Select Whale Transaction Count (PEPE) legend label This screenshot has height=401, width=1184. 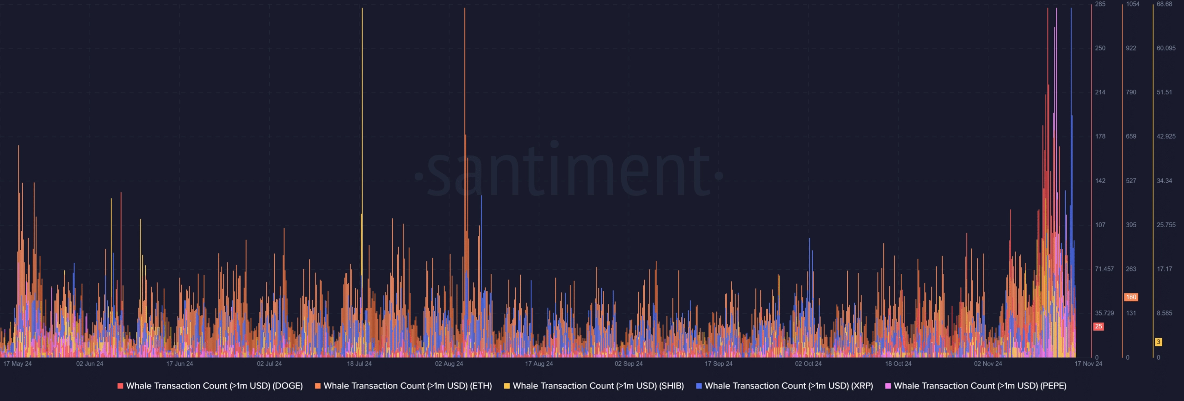click(980, 386)
